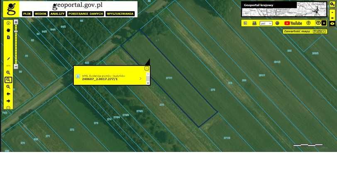Open the YouTube link
The image size is (337, 183).
293,23
